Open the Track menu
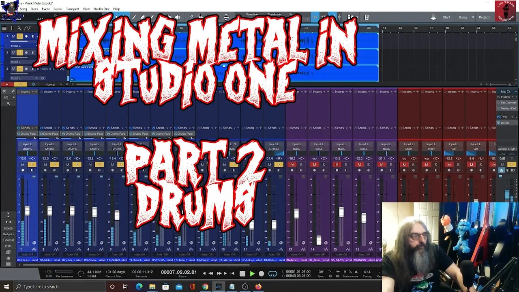The image size is (519, 292). tap(34, 9)
